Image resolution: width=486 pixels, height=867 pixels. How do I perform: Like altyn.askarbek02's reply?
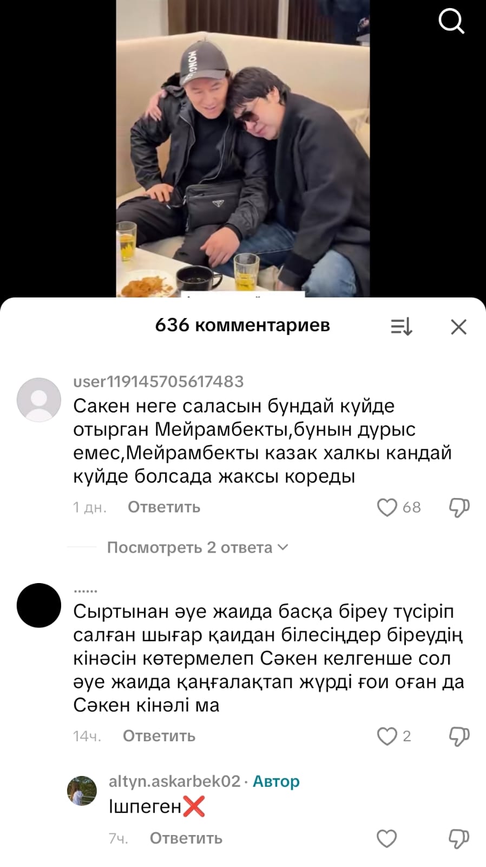[387, 838]
